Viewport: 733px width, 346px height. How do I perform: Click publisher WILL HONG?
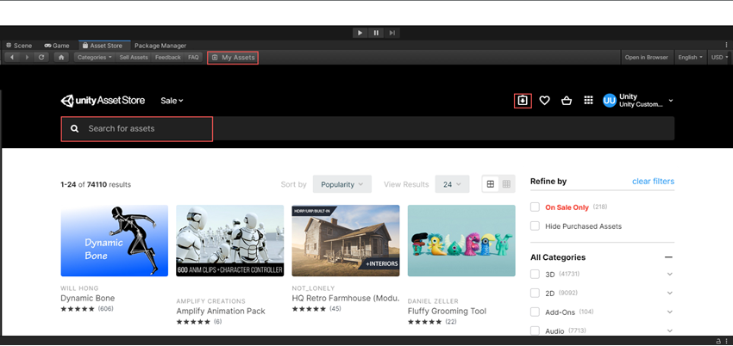click(79, 288)
